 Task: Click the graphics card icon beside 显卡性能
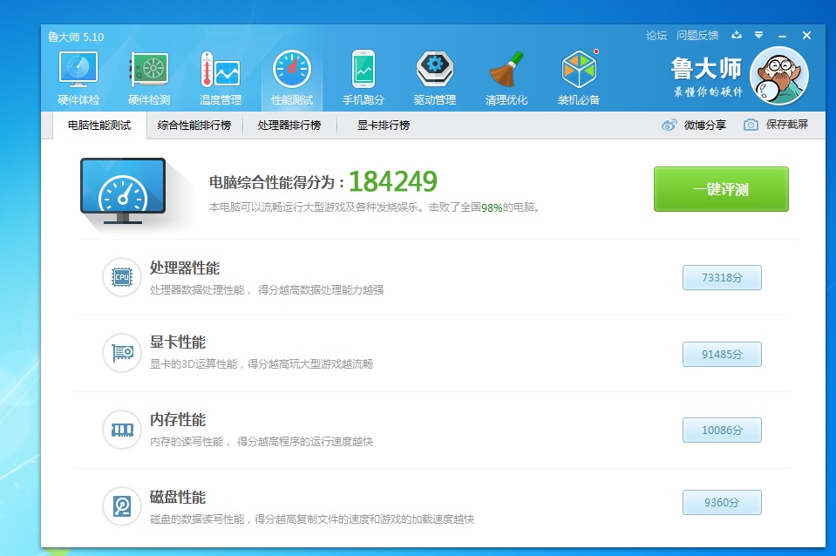pyautogui.click(x=122, y=353)
